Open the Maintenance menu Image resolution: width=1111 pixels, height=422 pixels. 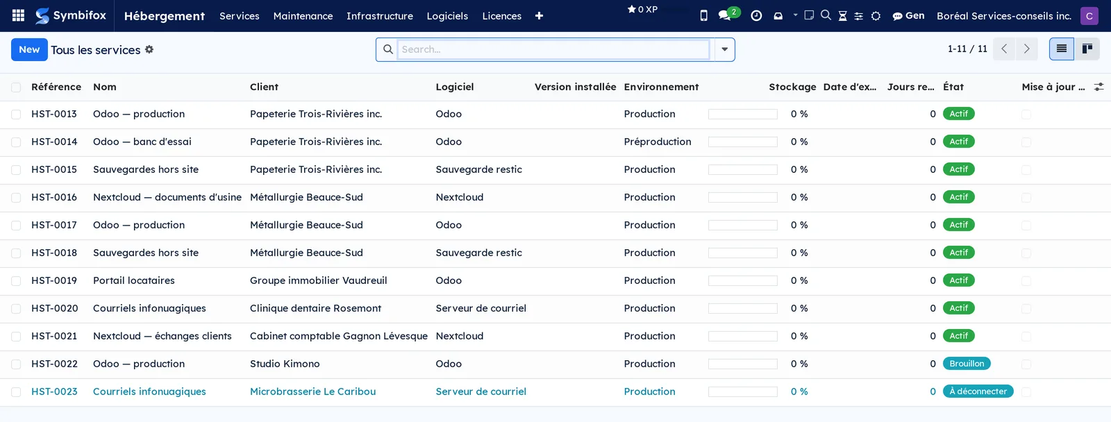click(x=303, y=15)
